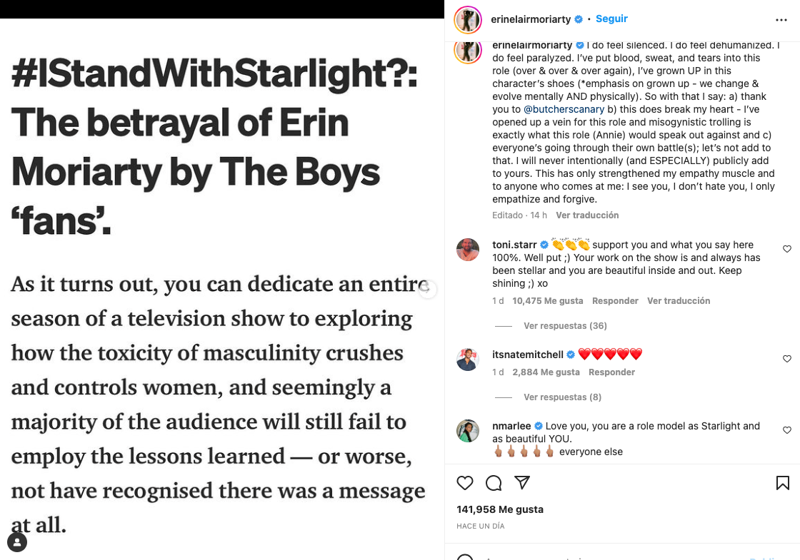Like nmarlee's comment

click(787, 430)
